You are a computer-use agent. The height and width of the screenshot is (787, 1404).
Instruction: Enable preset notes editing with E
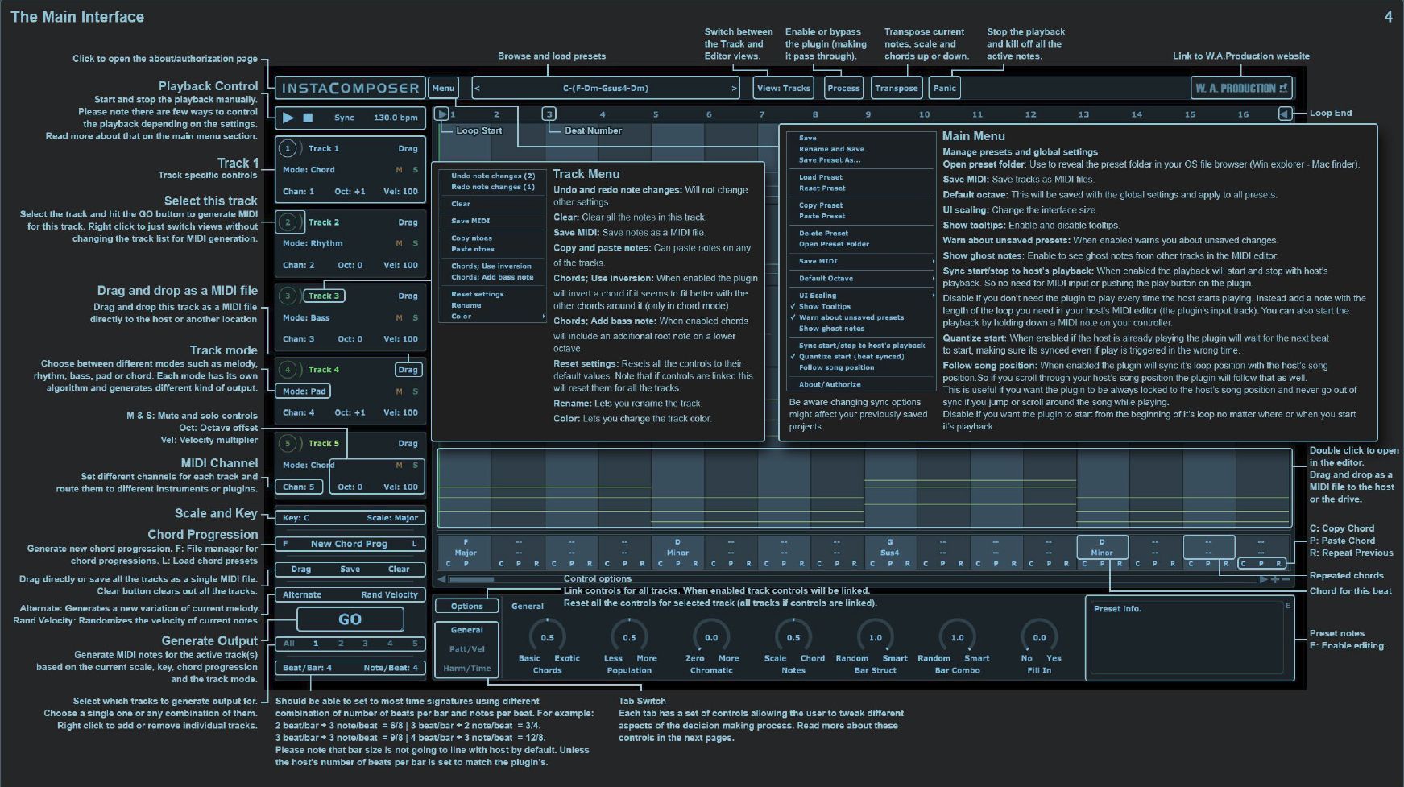point(1288,606)
